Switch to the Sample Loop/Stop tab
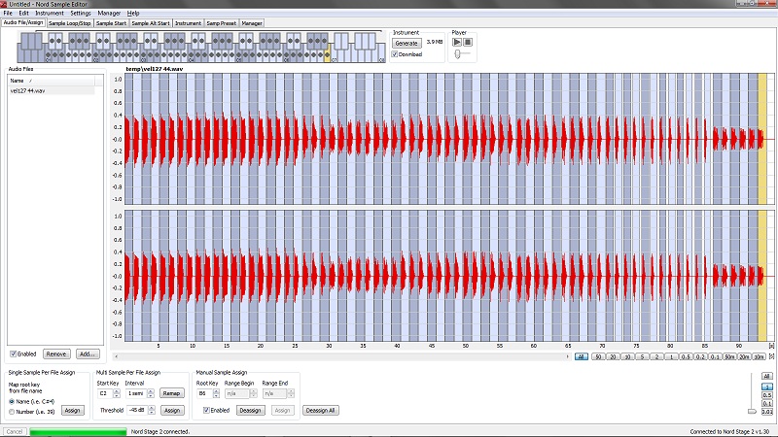The width and height of the screenshot is (778, 437). (x=70, y=22)
